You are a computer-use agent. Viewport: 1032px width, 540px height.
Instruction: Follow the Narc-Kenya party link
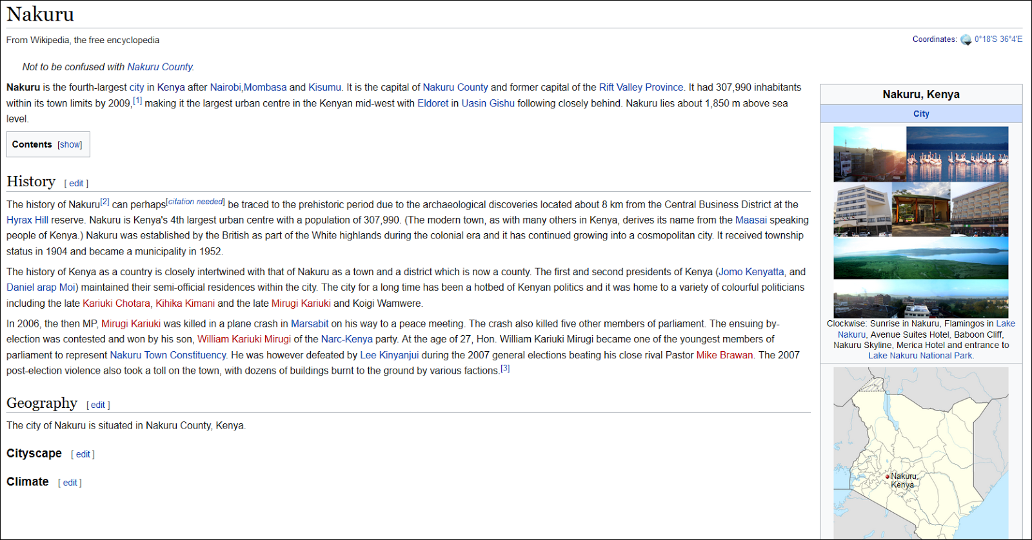pos(347,340)
